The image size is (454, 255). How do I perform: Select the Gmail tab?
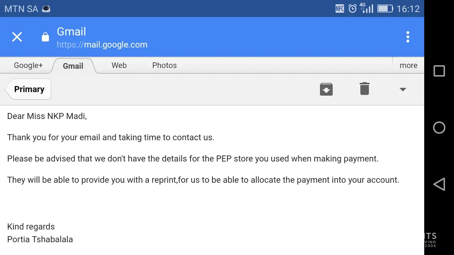pos(73,66)
